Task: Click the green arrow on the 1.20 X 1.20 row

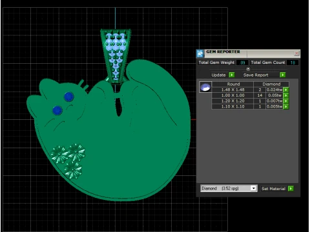Action: click(286, 101)
